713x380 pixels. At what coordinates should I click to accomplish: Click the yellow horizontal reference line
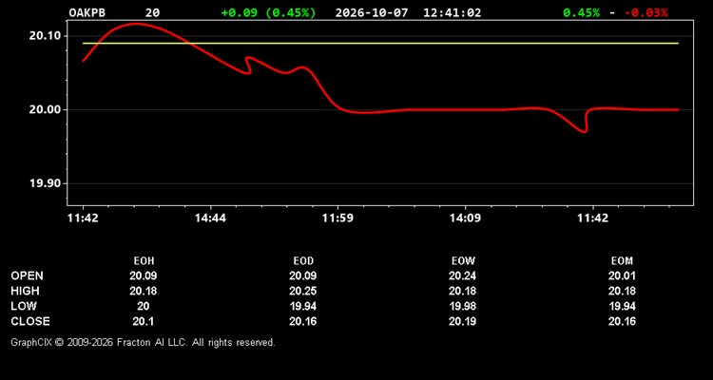click(x=380, y=43)
